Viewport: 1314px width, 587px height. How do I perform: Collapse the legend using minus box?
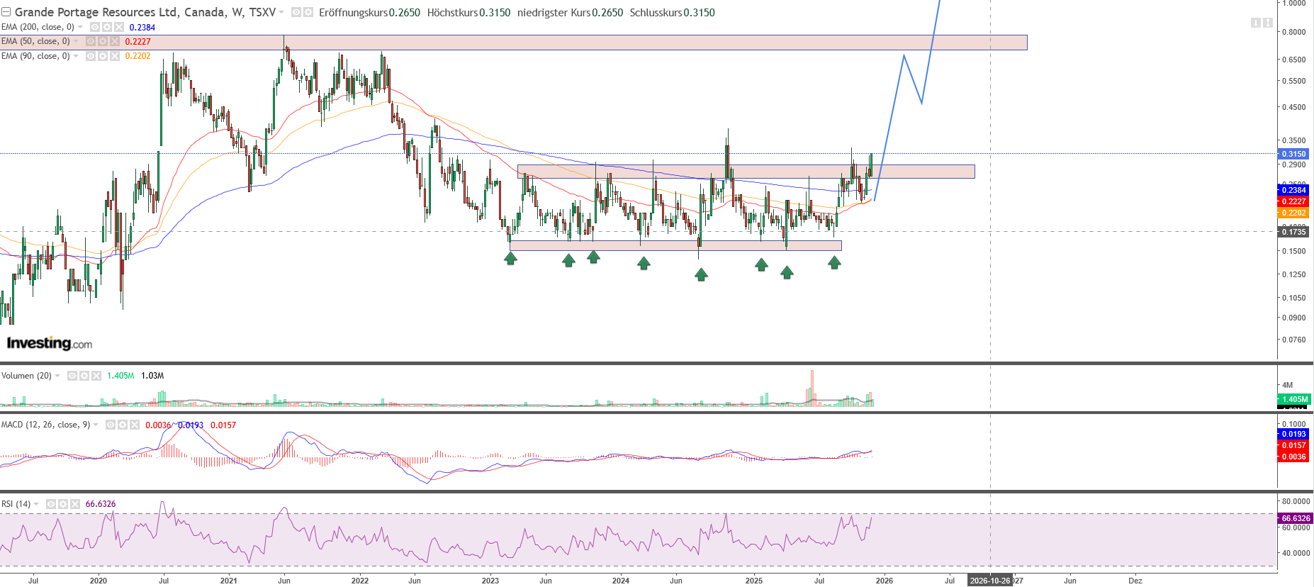pyautogui.click(x=6, y=12)
